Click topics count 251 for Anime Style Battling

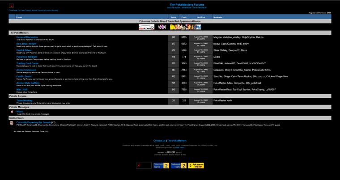(174, 83)
